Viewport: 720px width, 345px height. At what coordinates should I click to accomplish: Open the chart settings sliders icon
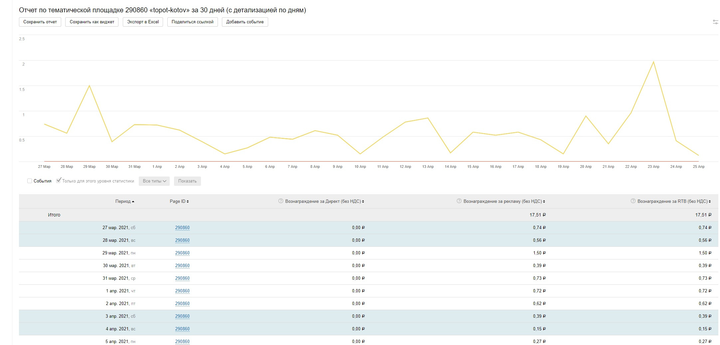point(715,22)
